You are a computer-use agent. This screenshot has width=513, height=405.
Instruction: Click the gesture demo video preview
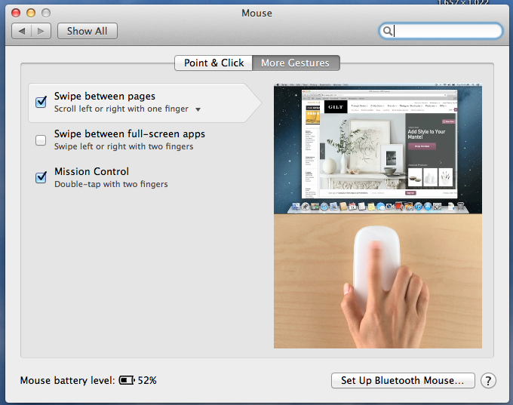tap(377, 216)
